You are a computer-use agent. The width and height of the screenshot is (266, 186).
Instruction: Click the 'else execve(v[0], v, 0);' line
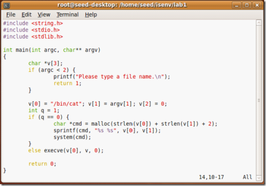pyautogui.click(x=66, y=150)
